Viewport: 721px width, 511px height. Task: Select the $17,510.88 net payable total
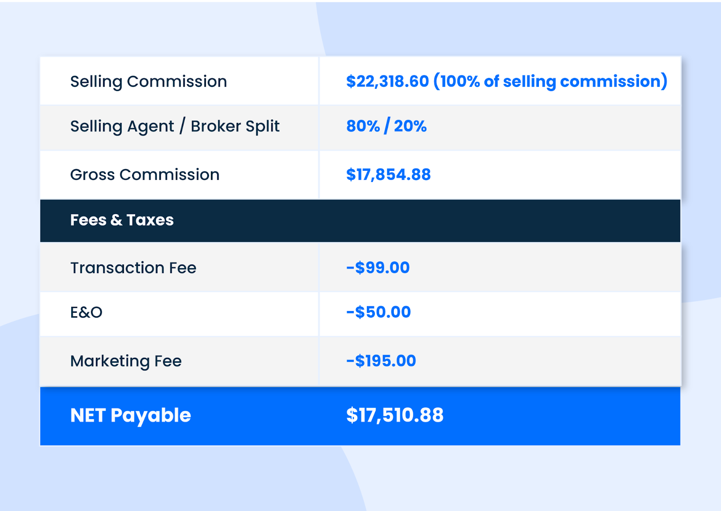tap(394, 415)
